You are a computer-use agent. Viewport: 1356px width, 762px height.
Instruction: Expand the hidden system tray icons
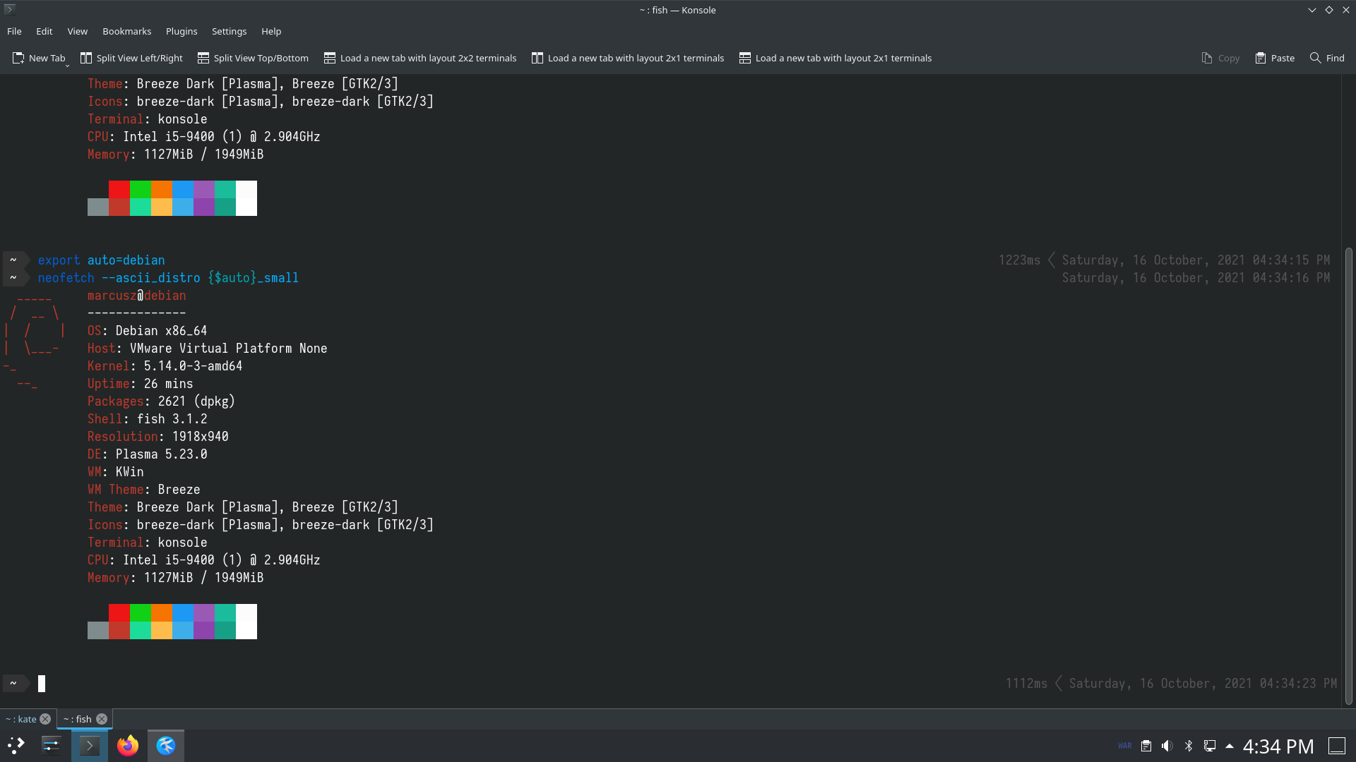pyautogui.click(x=1230, y=746)
